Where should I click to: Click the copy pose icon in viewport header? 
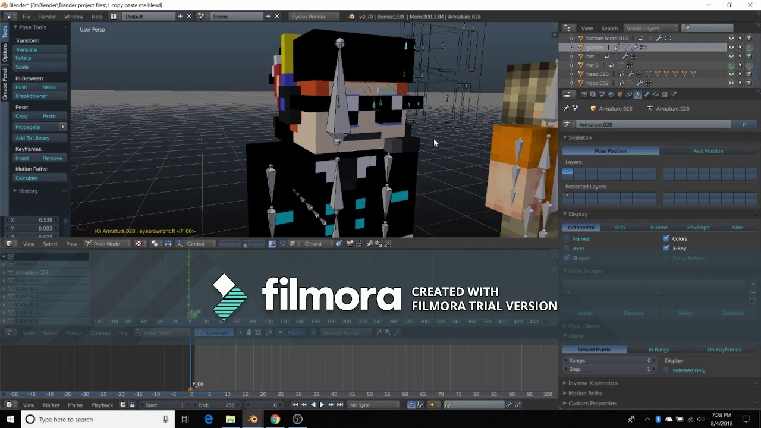(369, 244)
